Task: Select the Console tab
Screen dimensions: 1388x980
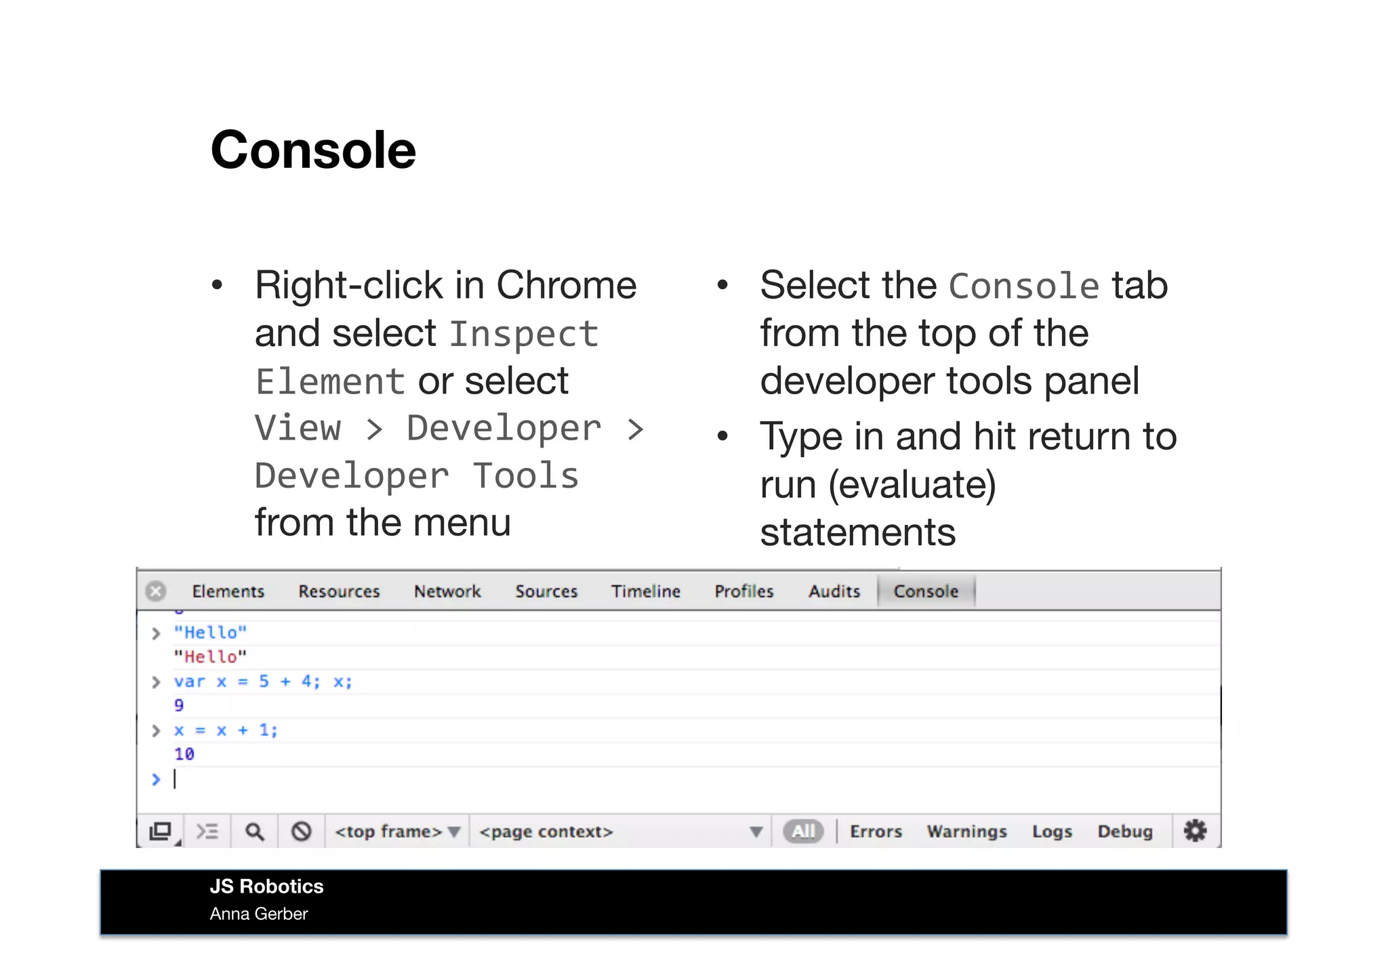Action: tap(926, 591)
